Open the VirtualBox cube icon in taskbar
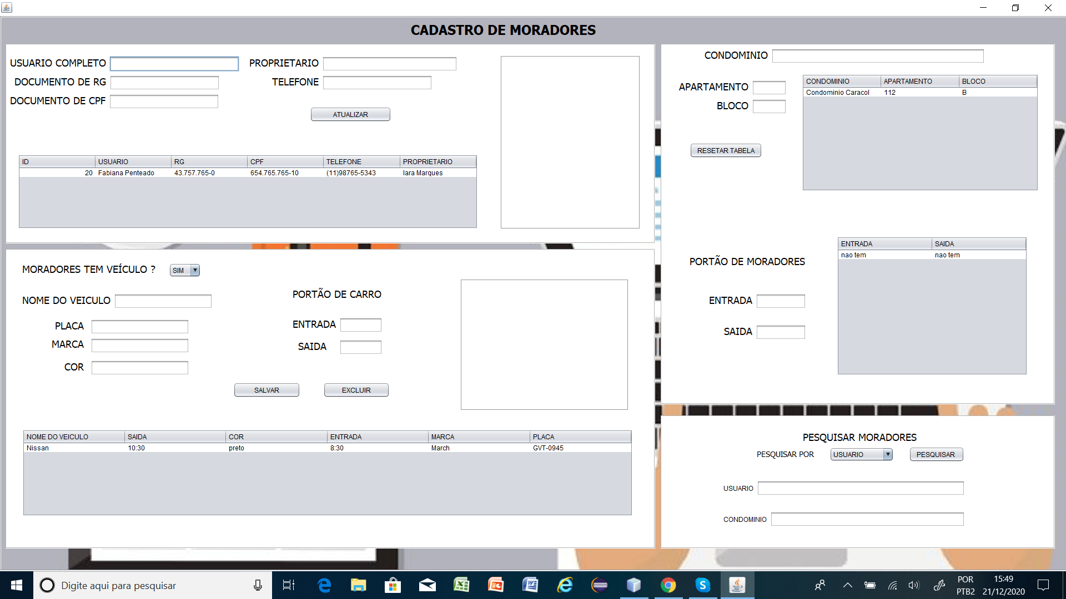The width and height of the screenshot is (1066, 599). click(634, 585)
